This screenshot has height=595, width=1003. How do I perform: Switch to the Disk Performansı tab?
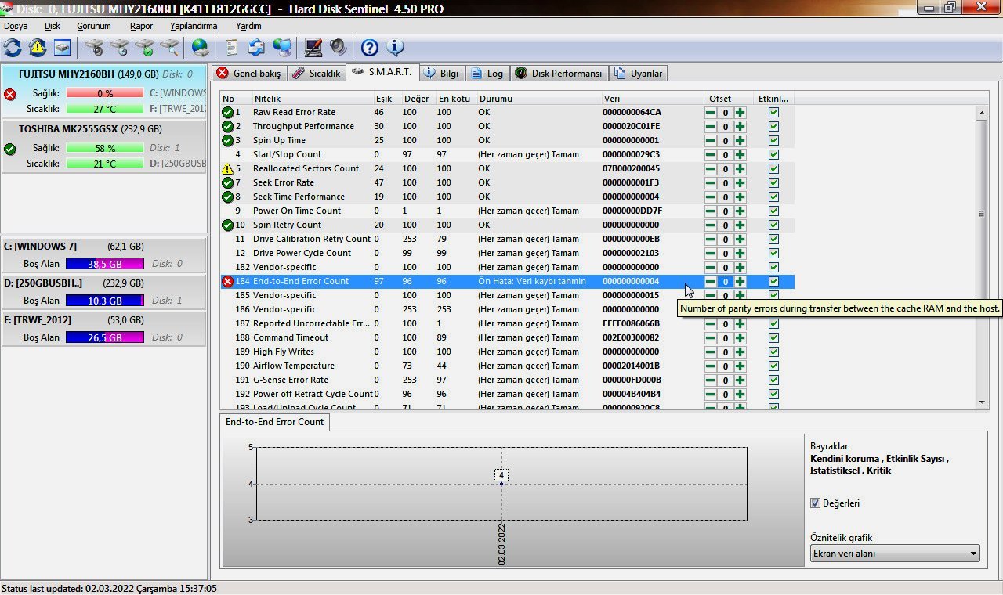(x=559, y=74)
